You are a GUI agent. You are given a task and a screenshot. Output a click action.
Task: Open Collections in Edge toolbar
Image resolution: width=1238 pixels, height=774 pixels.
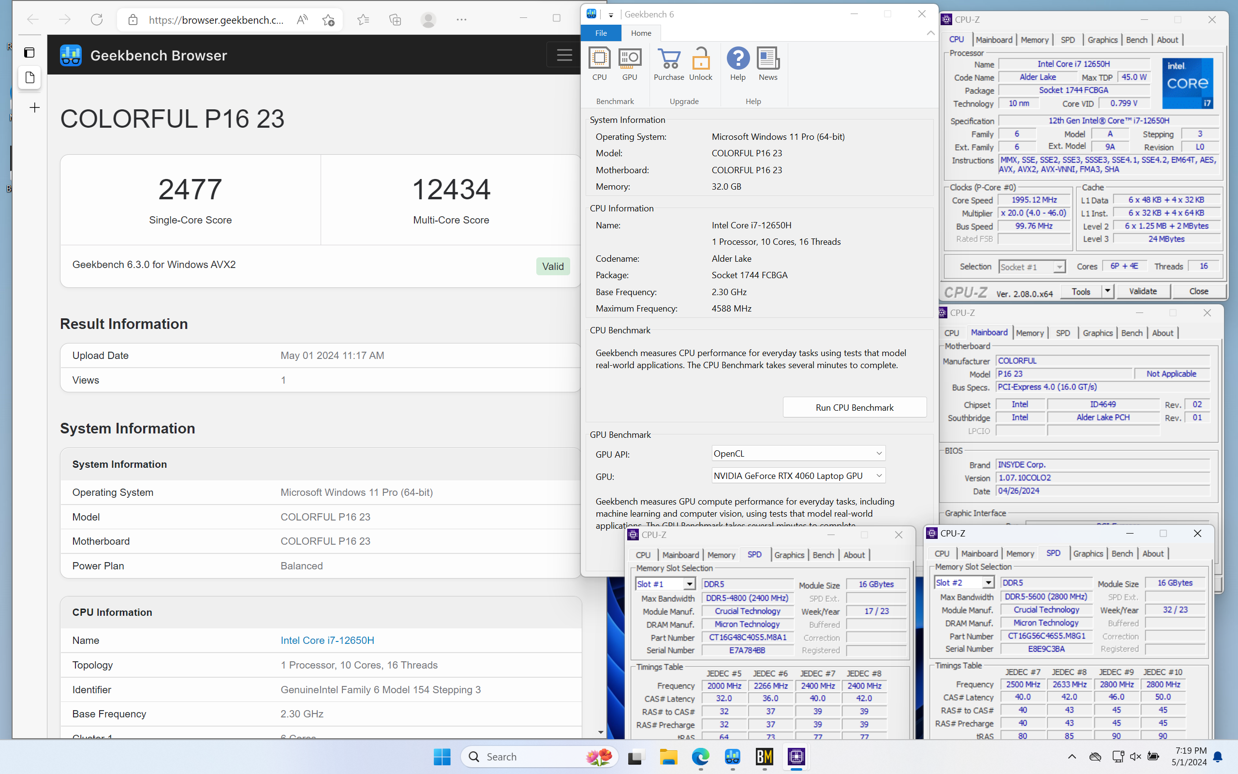[x=395, y=19]
